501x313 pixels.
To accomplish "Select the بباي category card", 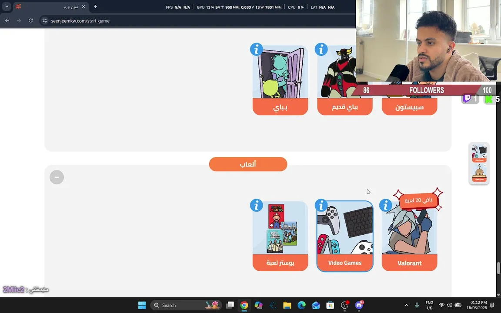I will pyautogui.click(x=280, y=80).
